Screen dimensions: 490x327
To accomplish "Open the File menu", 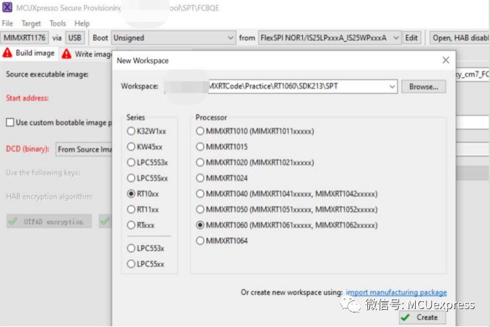I will [x=7, y=23].
